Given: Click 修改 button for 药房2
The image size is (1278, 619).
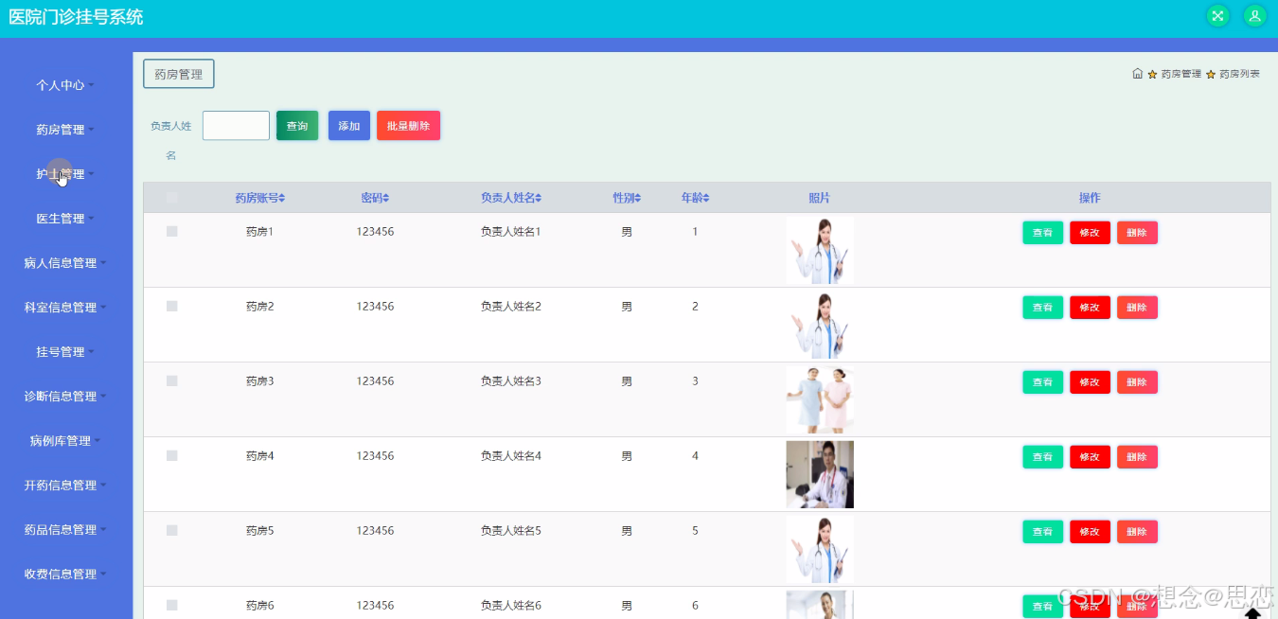Looking at the screenshot, I should [1090, 308].
